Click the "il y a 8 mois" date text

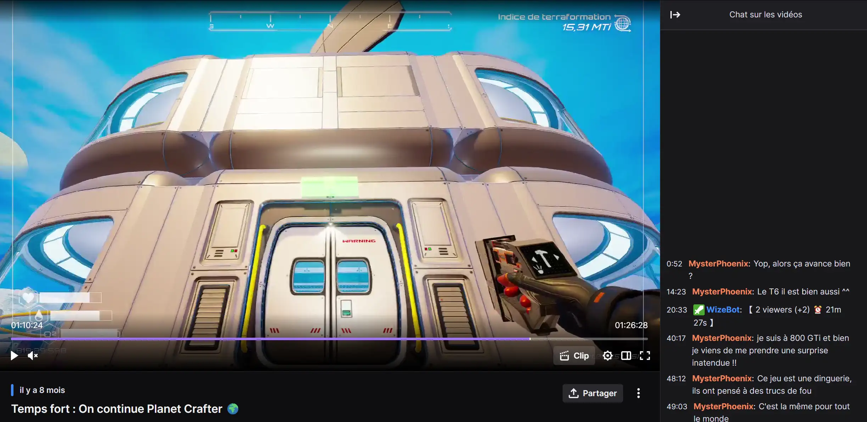click(42, 390)
